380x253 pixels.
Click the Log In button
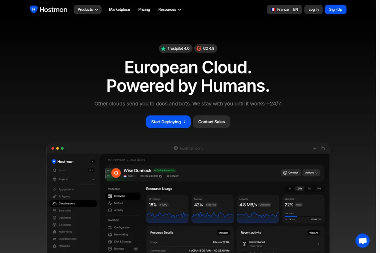313,9
